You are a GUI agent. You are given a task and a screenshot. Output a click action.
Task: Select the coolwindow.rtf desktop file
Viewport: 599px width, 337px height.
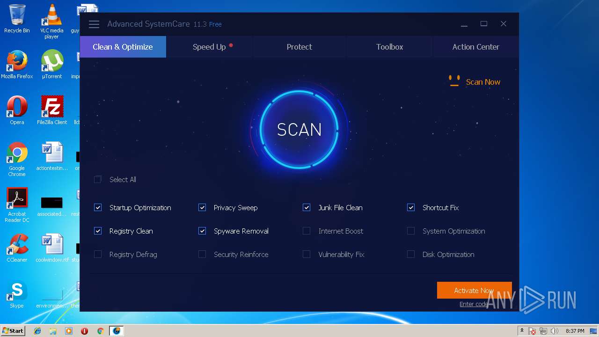point(52,248)
